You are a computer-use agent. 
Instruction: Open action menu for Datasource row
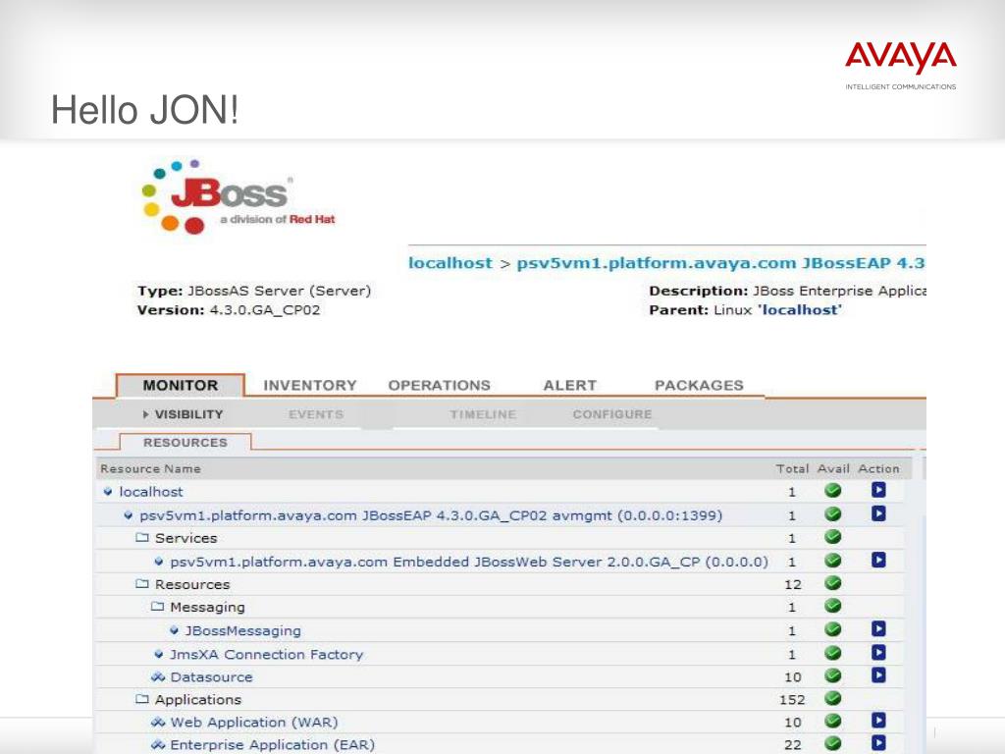(878, 675)
